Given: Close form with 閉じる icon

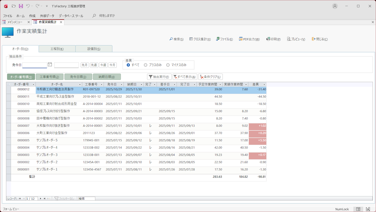Looking at the screenshot, I should click(319, 39).
